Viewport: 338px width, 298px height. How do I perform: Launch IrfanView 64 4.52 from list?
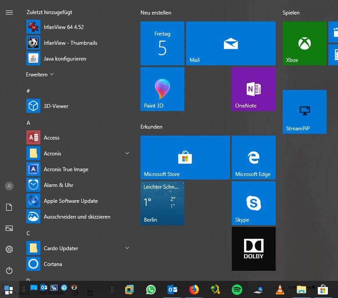pos(64,27)
